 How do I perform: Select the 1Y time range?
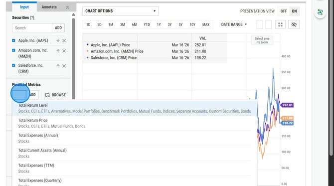pos(159,24)
